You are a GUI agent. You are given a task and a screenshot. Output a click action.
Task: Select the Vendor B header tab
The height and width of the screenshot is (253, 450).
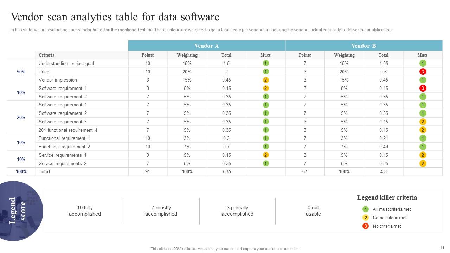(x=364, y=46)
